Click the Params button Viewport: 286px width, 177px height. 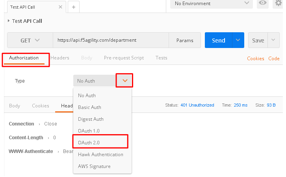coord(185,40)
